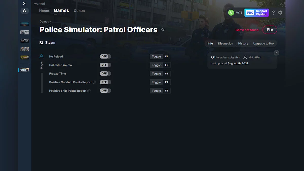Image resolution: width=304 pixels, height=171 pixels.
Task: Click the info icon next to Positive Conduct Points Report
Action: coord(94,82)
